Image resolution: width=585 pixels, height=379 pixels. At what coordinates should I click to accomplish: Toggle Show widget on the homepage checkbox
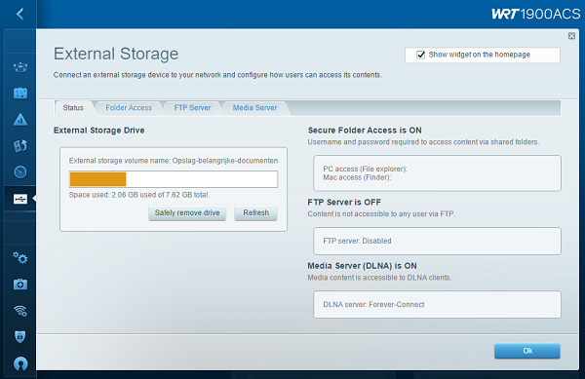pos(420,55)
